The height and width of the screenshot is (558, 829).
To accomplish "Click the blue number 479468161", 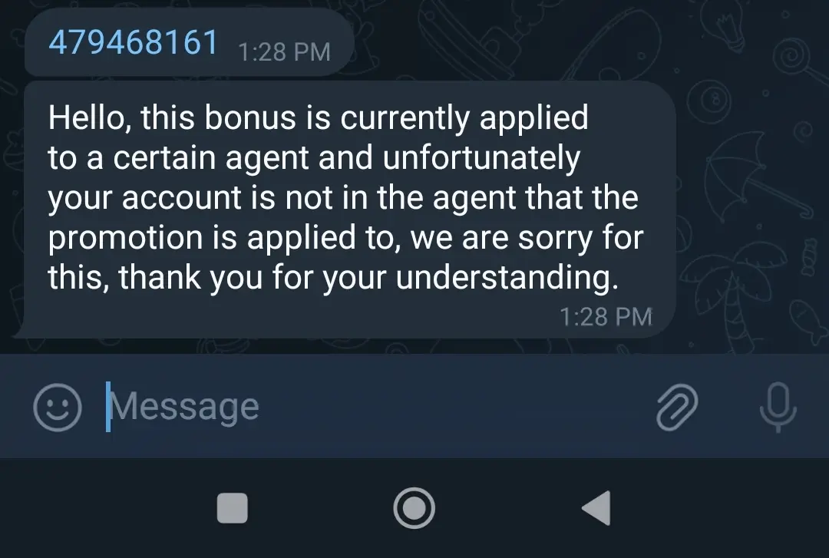I will 134,42.
